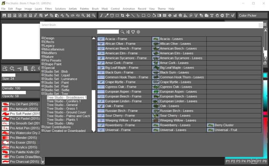Open the Animation menu

click(x=129, y=9)
